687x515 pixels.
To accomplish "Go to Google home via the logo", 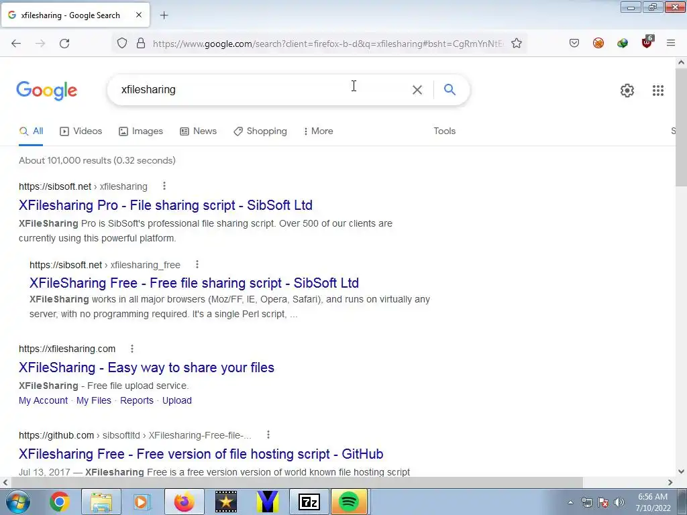I will coord(46,91).
